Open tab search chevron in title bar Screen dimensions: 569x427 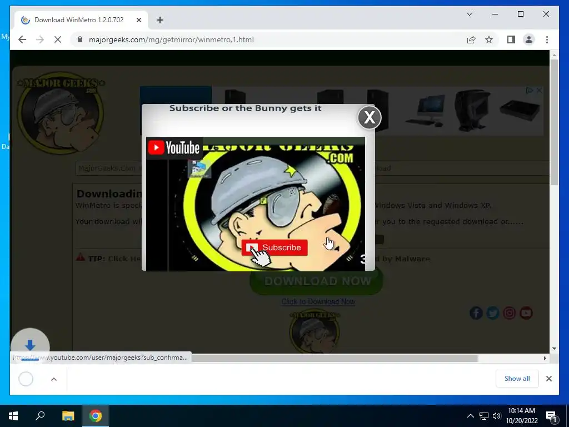(469, 14)
